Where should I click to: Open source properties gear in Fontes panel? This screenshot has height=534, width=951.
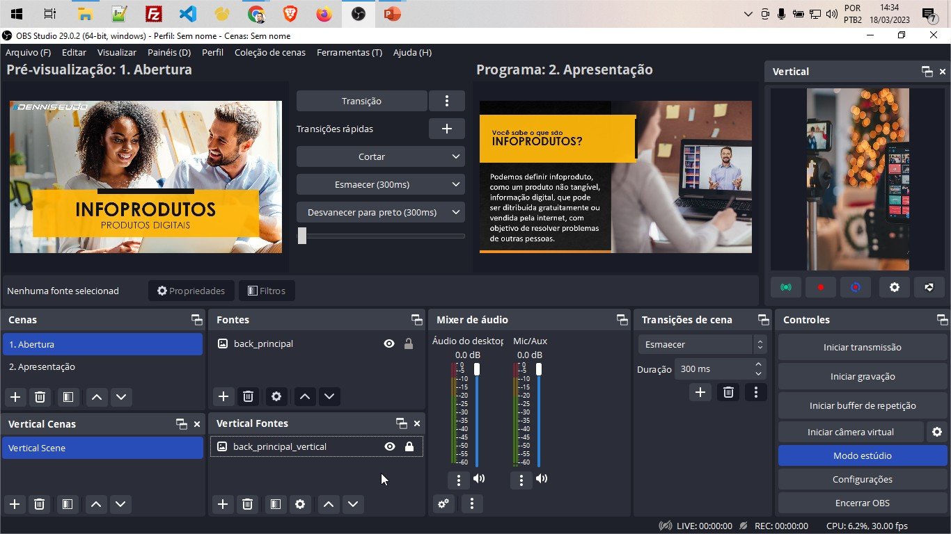tap(276, 396)
